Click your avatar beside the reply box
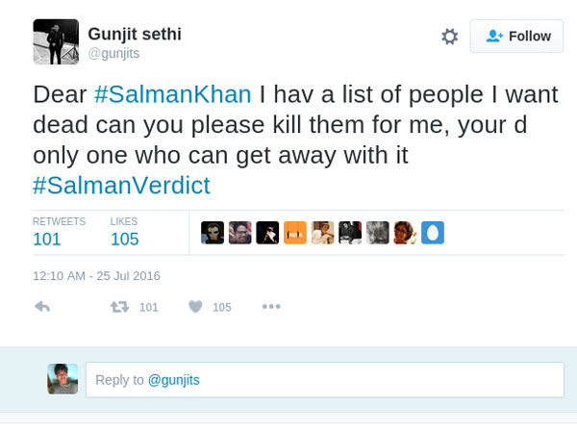The image size is (577, 433). coord(63,379)
